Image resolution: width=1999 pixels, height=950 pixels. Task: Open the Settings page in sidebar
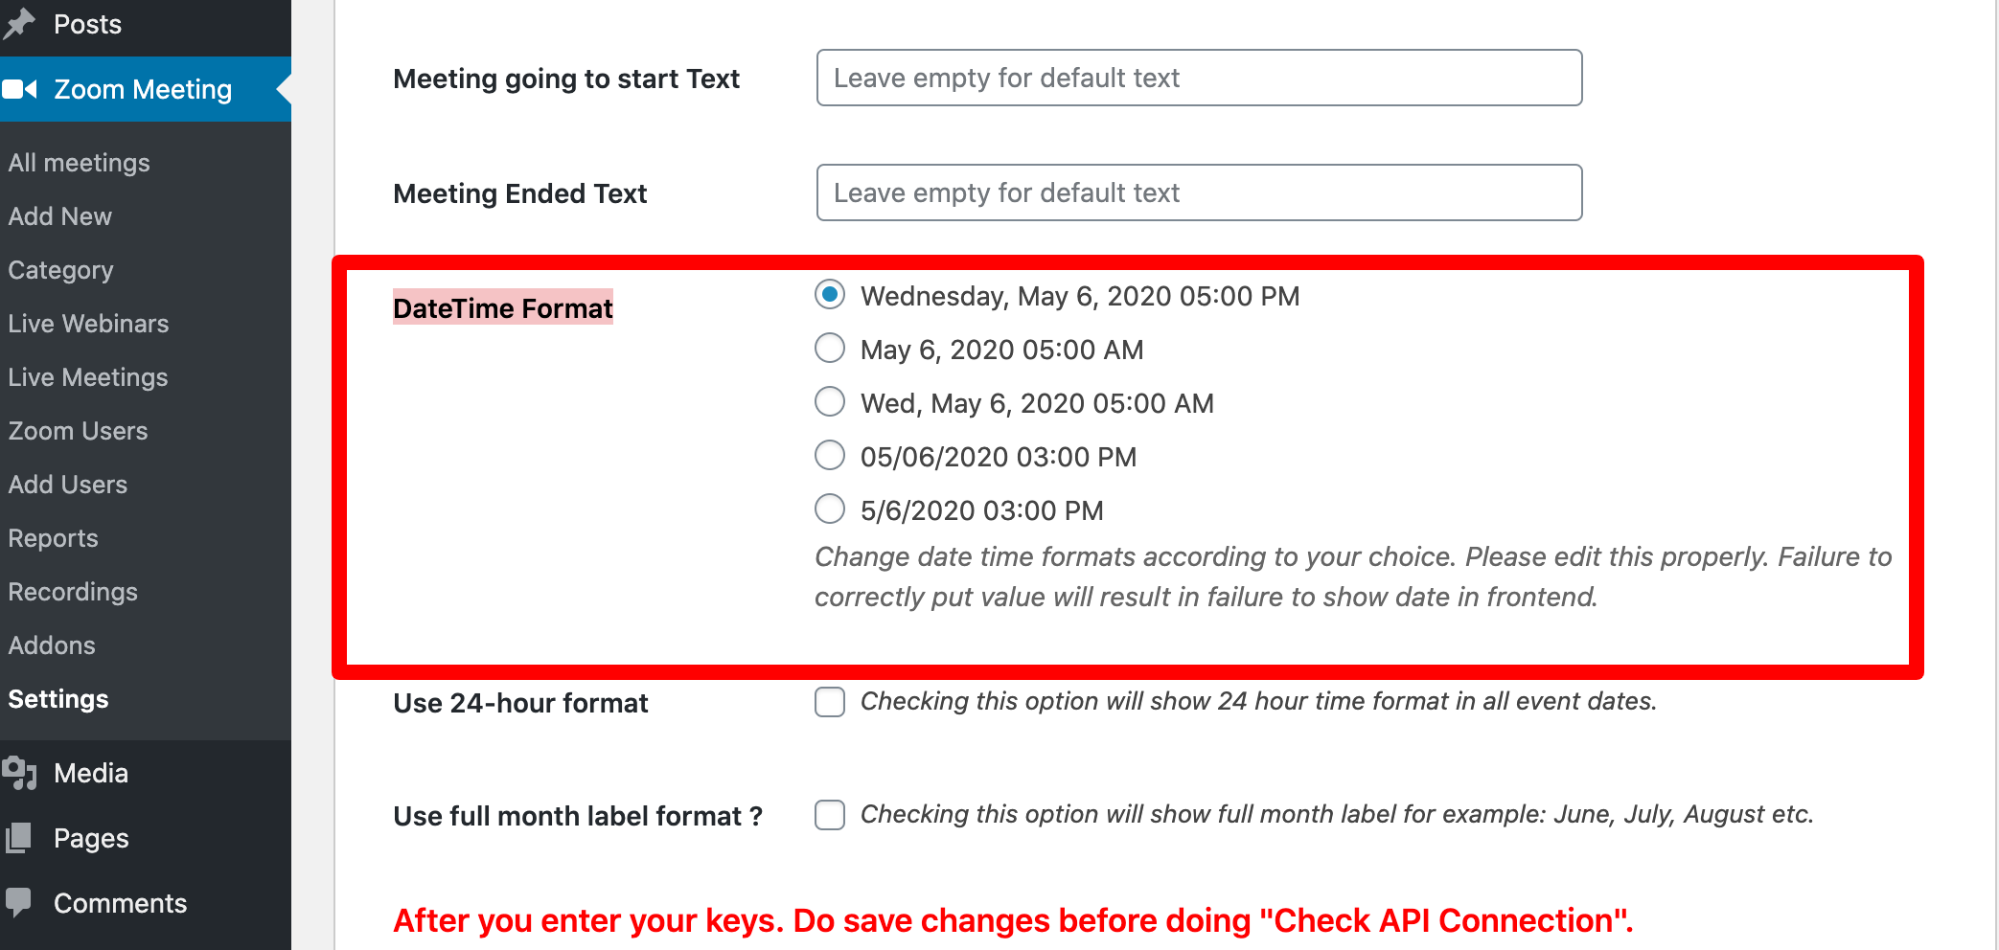(57, 698)
